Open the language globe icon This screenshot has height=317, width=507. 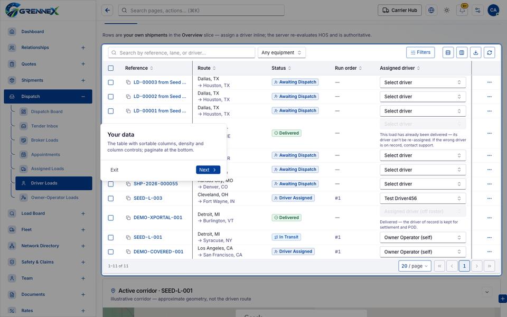coord(431,11)
